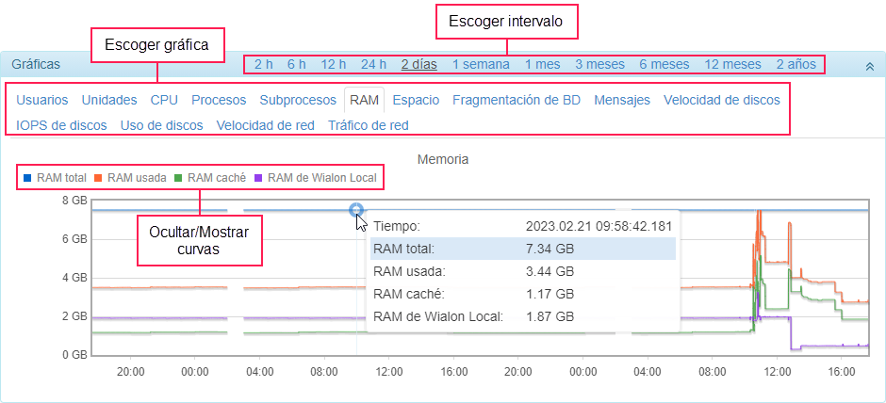Switch to the Procesos tab

[x=219, y=100]
